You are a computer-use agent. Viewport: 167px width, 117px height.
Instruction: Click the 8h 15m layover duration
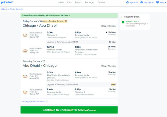[x=112, y=42]
